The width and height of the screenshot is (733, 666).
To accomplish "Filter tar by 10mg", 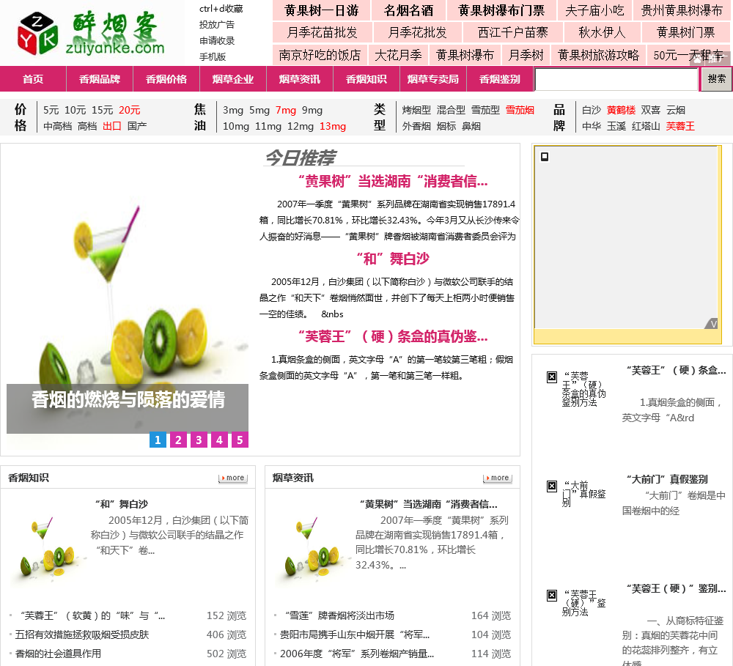I will click(235, 126).
